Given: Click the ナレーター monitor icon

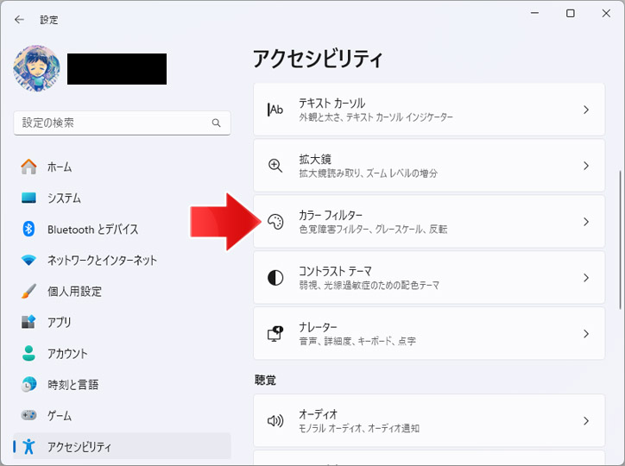Looking at the screenshot, I should 275,333.
